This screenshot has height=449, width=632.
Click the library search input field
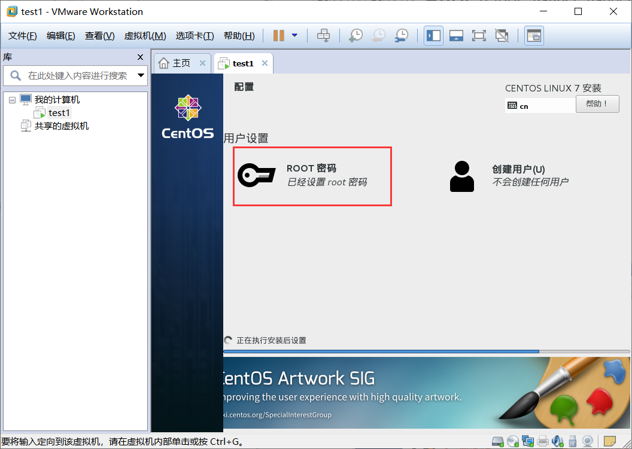click(x=77, y=75)
